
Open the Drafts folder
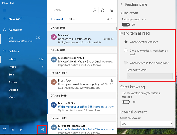(x=24, y=67)
